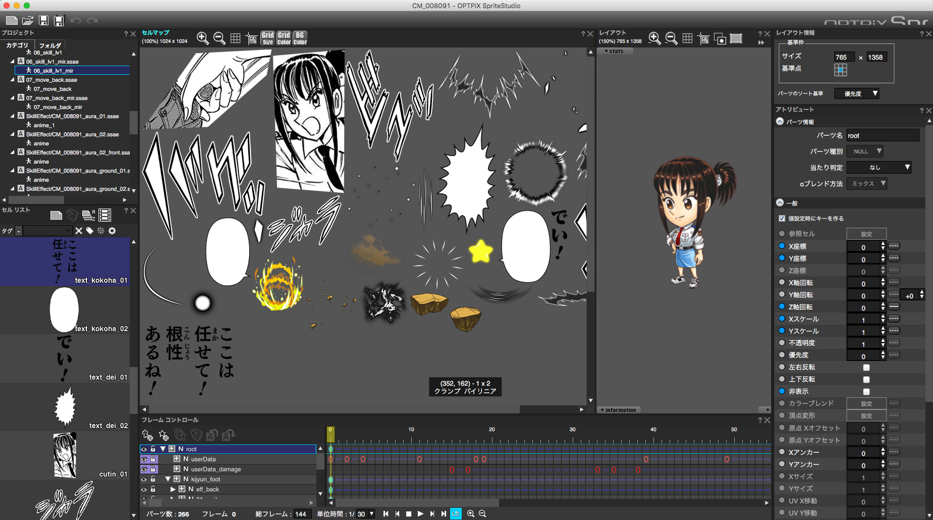Redo the action in the top toolbar
The width and height of the screenshot is (933, 520).
pos(92,20)
